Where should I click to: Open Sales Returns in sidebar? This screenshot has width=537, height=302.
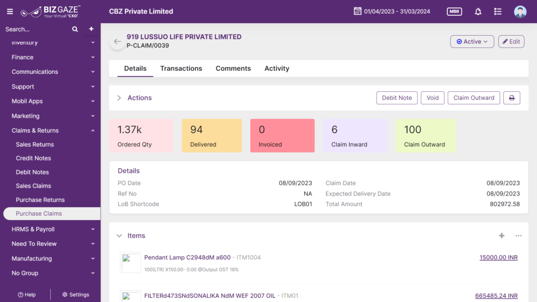[35, 145]
